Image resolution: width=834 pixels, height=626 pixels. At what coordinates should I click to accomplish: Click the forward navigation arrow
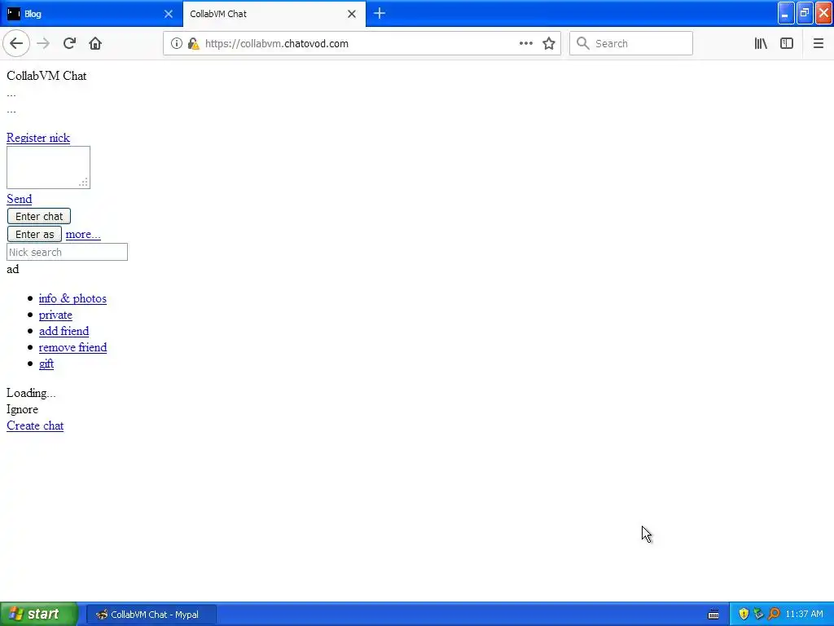(43, 43)
